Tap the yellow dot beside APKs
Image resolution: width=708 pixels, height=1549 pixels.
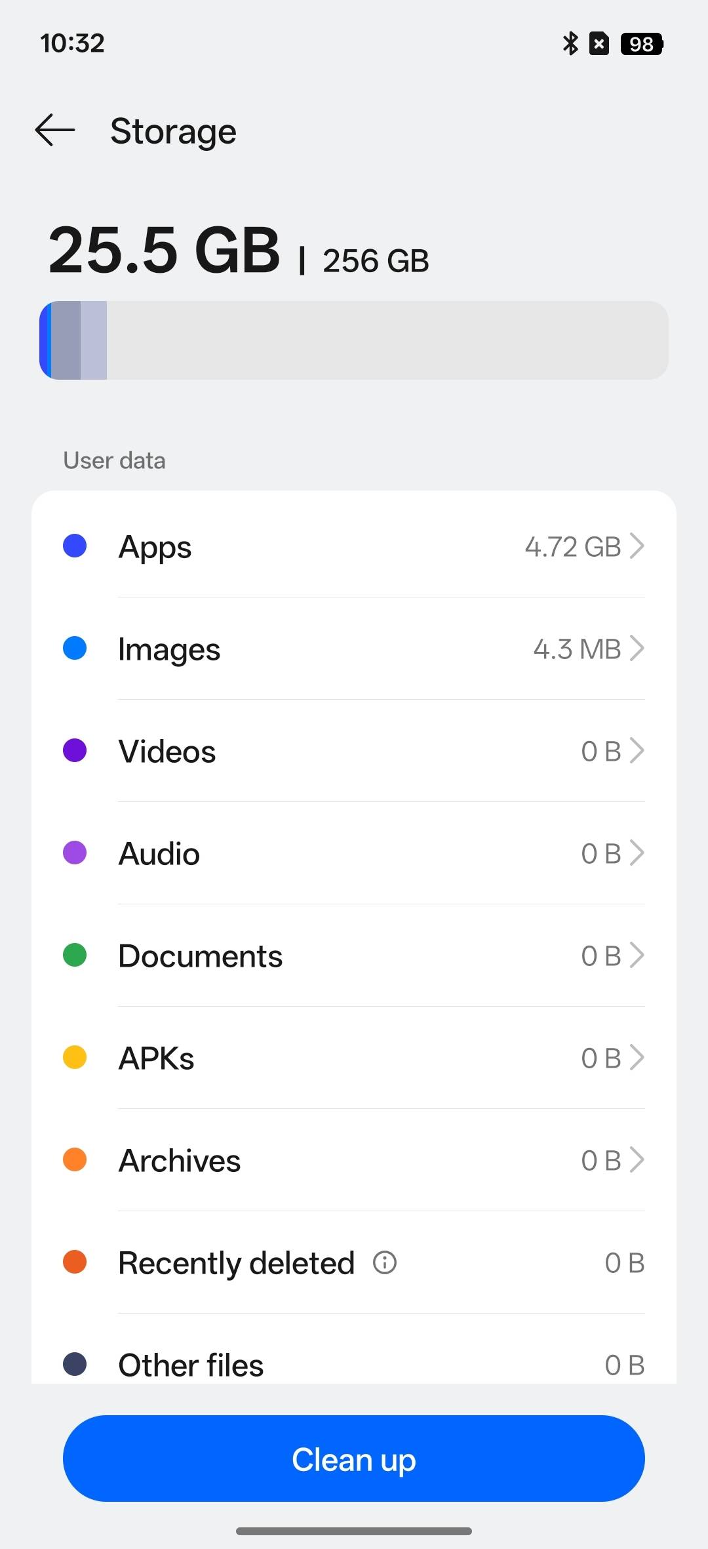pos(75,1057)
